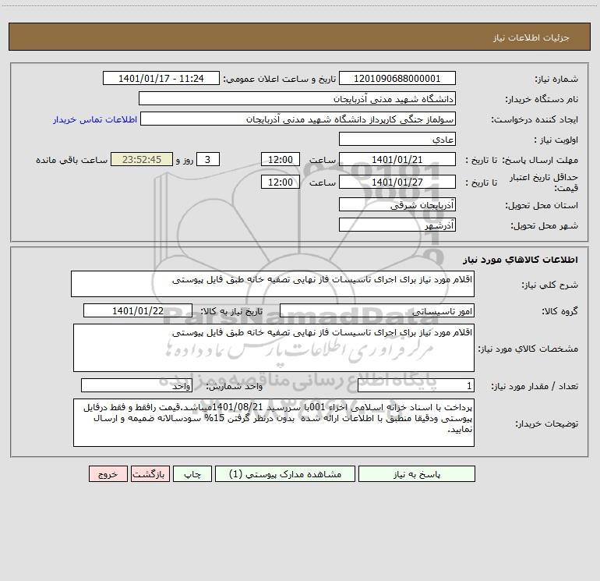
Task: Click the 'ساعت باقی مانده' text
Action: tap(72, 160)
